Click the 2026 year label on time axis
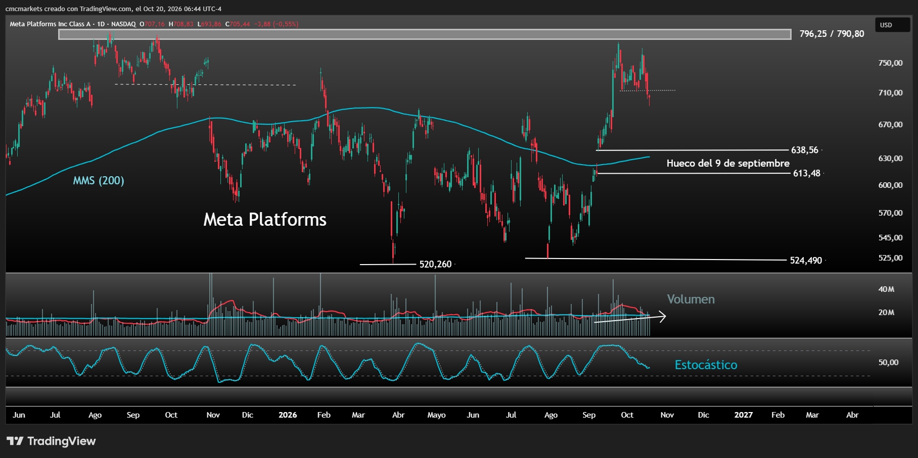This screenshot has height=458, width=918. click(x=288, y=415)
